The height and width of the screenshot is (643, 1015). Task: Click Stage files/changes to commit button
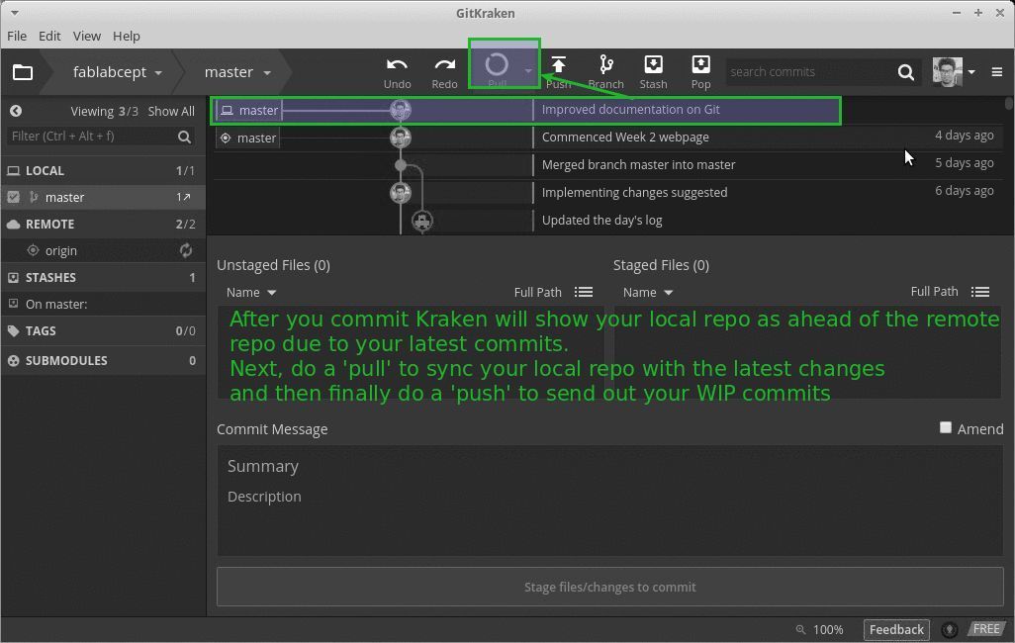(609, 587)
